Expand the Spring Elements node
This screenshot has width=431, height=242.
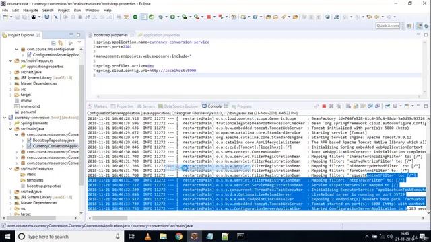11,123
